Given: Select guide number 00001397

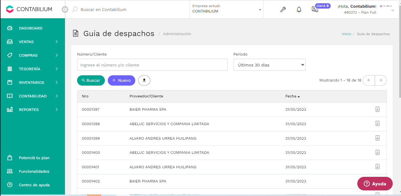Looking at the screenshot, I should tap(91, 110).
